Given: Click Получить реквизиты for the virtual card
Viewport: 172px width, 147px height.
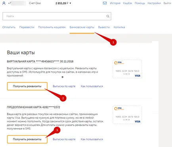Looking at the screenshot, I should pyautogui.click(x=27, y=86).
